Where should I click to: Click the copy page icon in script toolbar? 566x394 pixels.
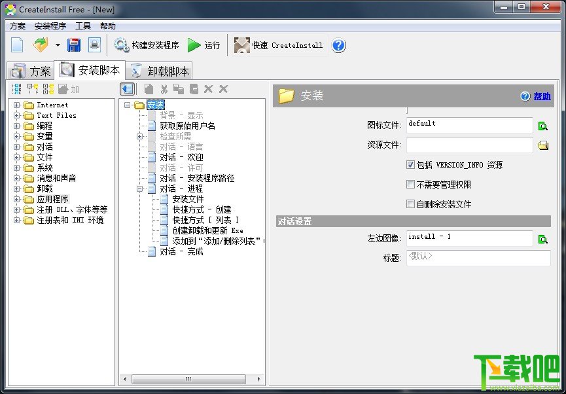pos(149,89)
